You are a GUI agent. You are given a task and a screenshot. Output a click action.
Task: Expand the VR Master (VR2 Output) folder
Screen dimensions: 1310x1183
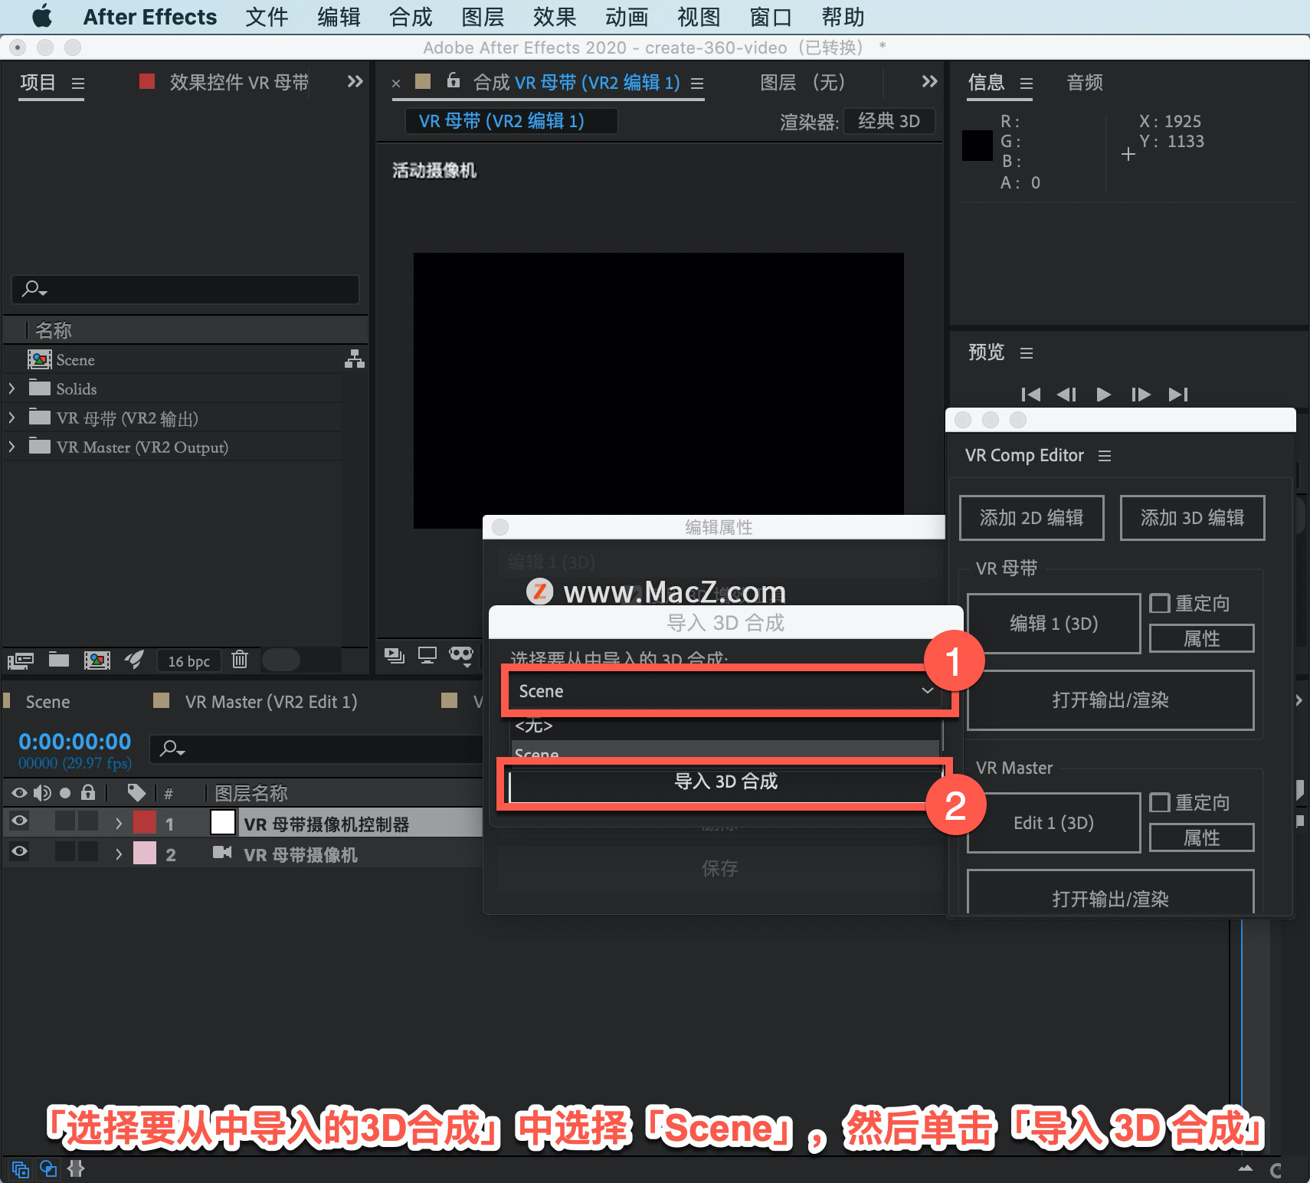(x=11, y=447)
